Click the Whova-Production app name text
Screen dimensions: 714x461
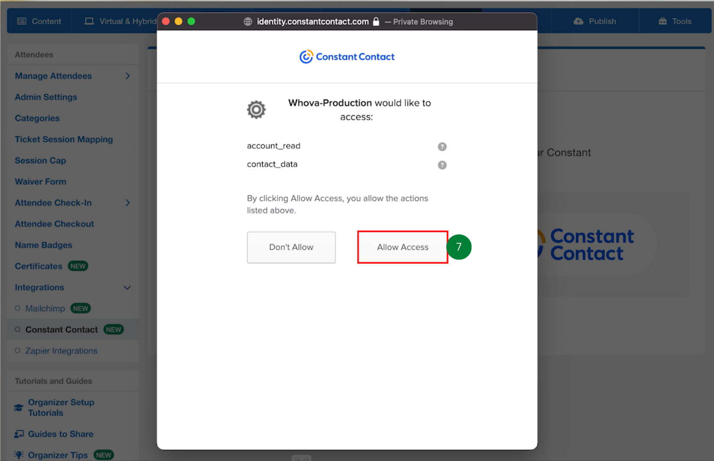330,103
